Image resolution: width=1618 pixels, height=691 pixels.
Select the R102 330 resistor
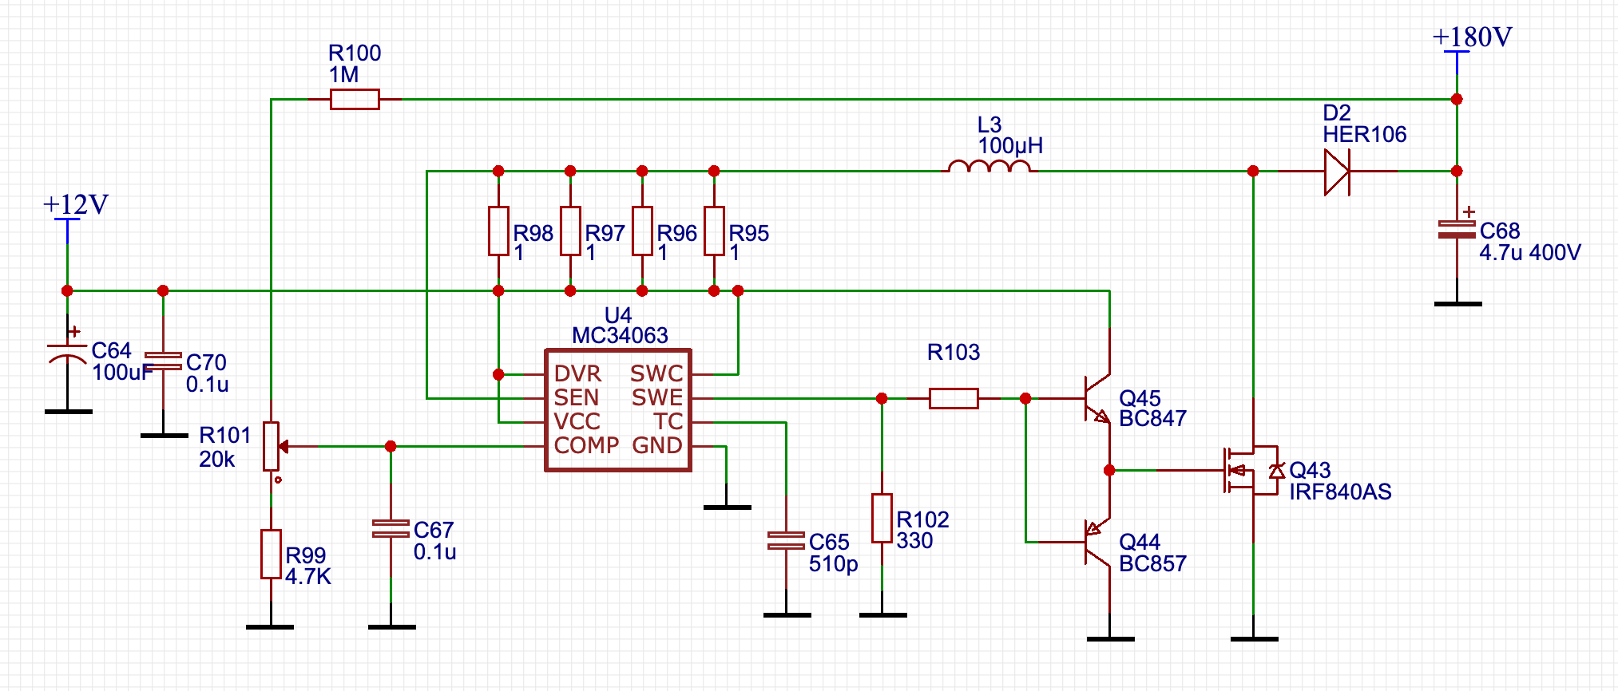882,519
